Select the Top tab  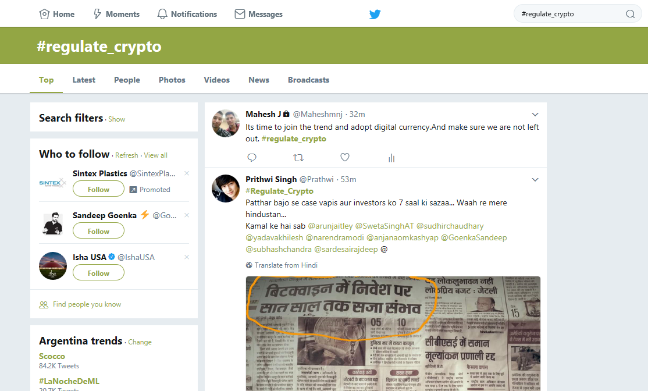tap(47, 80)
